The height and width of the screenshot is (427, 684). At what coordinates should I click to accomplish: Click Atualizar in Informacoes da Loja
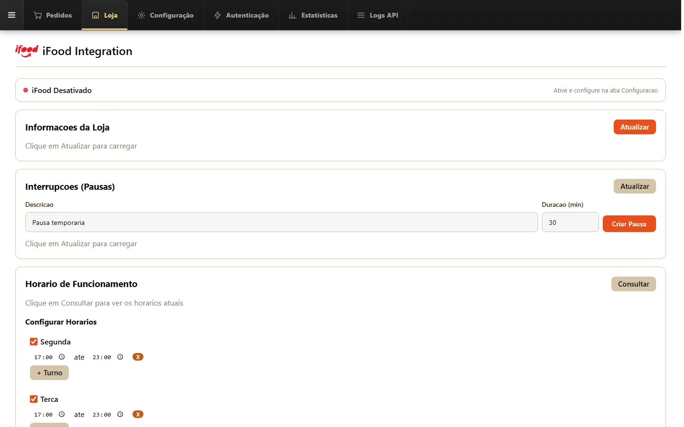click(x=635, y=127)
